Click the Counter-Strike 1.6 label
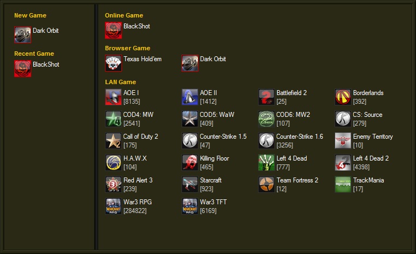The image size is (416, 254). pos(300,137)
